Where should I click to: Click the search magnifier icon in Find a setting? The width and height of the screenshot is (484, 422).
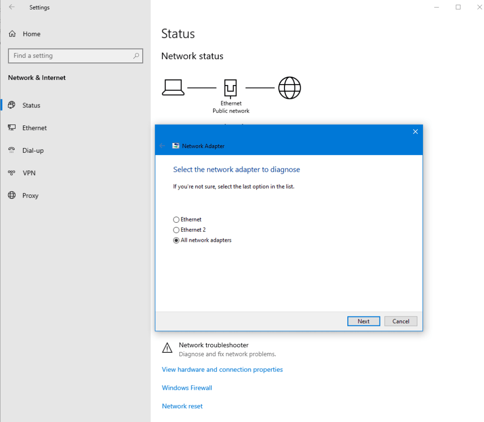click(136, 56)
